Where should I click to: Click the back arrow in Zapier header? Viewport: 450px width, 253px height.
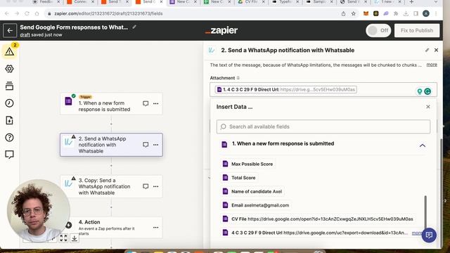tap(10, 30)
